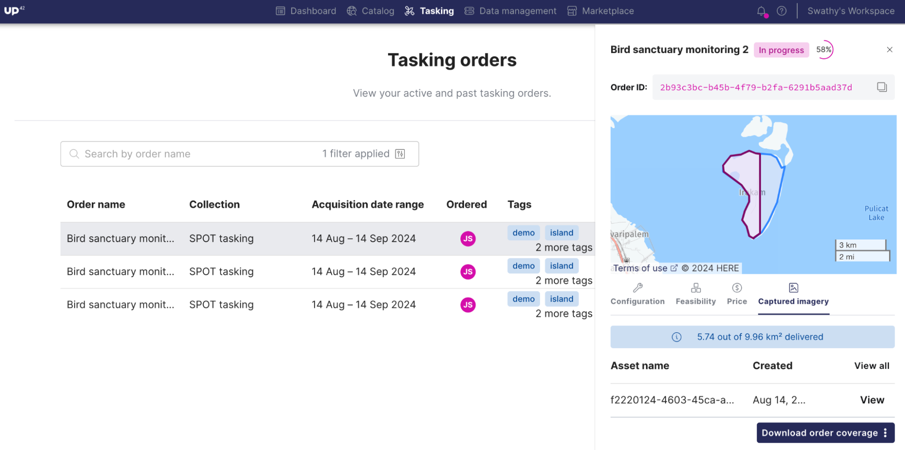Screen dimensions: 905x450
Task: Click the Dashboard icon in the top navigation
Action: 280,11
